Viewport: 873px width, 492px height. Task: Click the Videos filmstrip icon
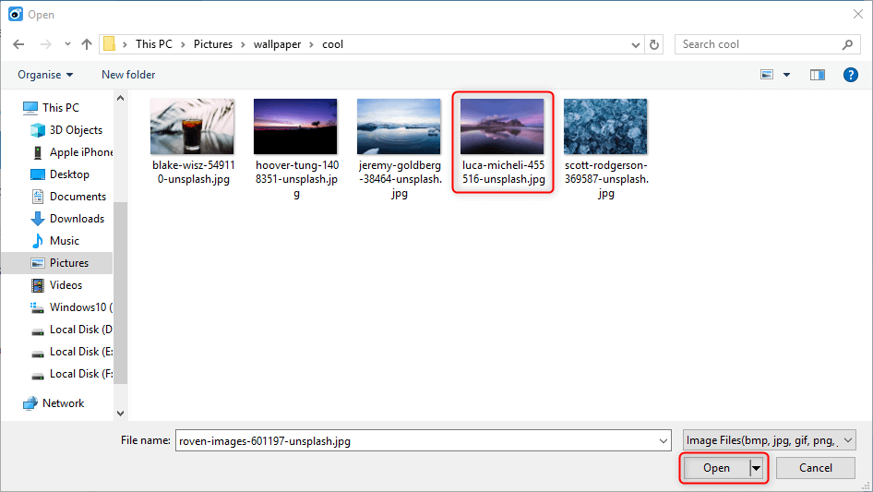point(37,285)
